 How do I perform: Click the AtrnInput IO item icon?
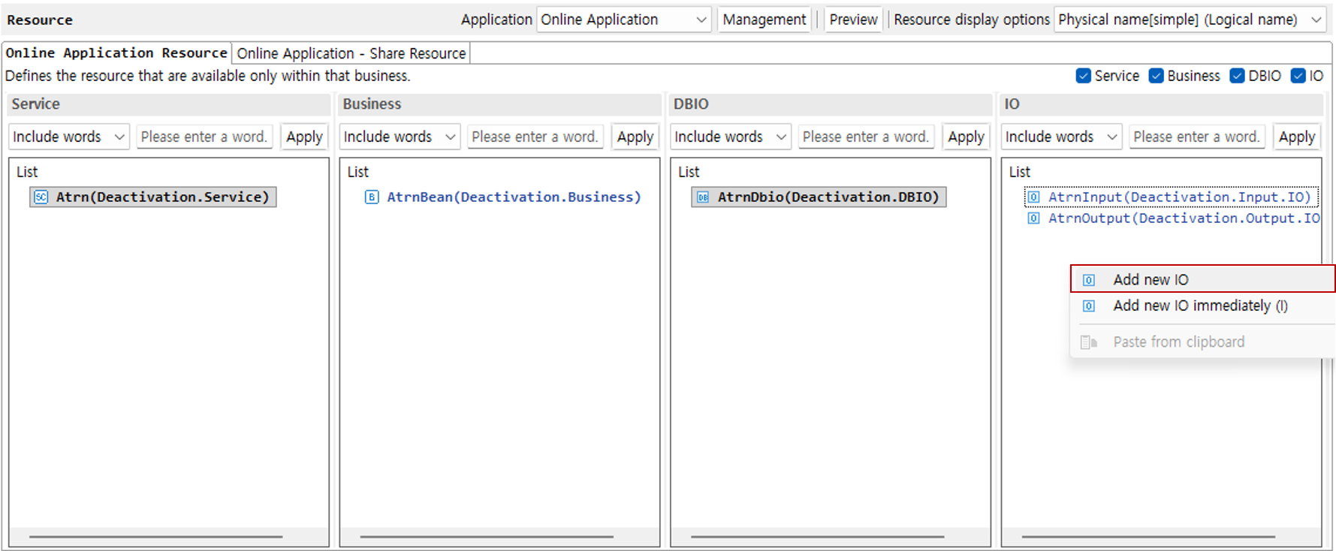click(1033, 197)
